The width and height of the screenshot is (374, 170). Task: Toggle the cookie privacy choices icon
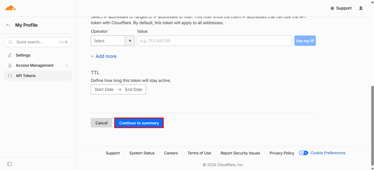coord(304,153)
